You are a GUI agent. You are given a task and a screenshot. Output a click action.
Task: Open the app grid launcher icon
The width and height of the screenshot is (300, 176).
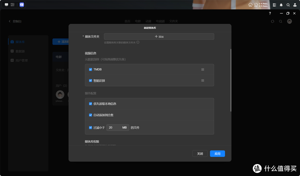12,5
